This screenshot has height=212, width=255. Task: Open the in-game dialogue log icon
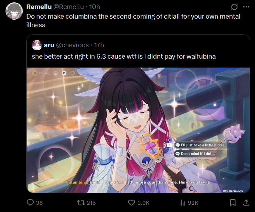[56, 73]
